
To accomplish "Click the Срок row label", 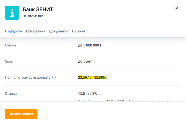I will coord(9,61).
